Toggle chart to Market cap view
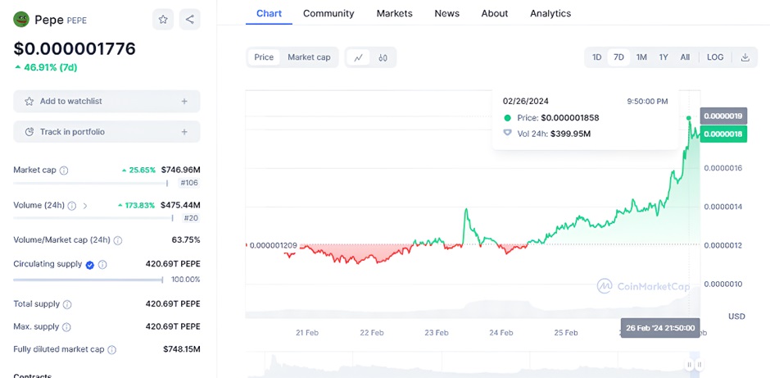Viewport: 770px width, 378px height. click(309, 57)
